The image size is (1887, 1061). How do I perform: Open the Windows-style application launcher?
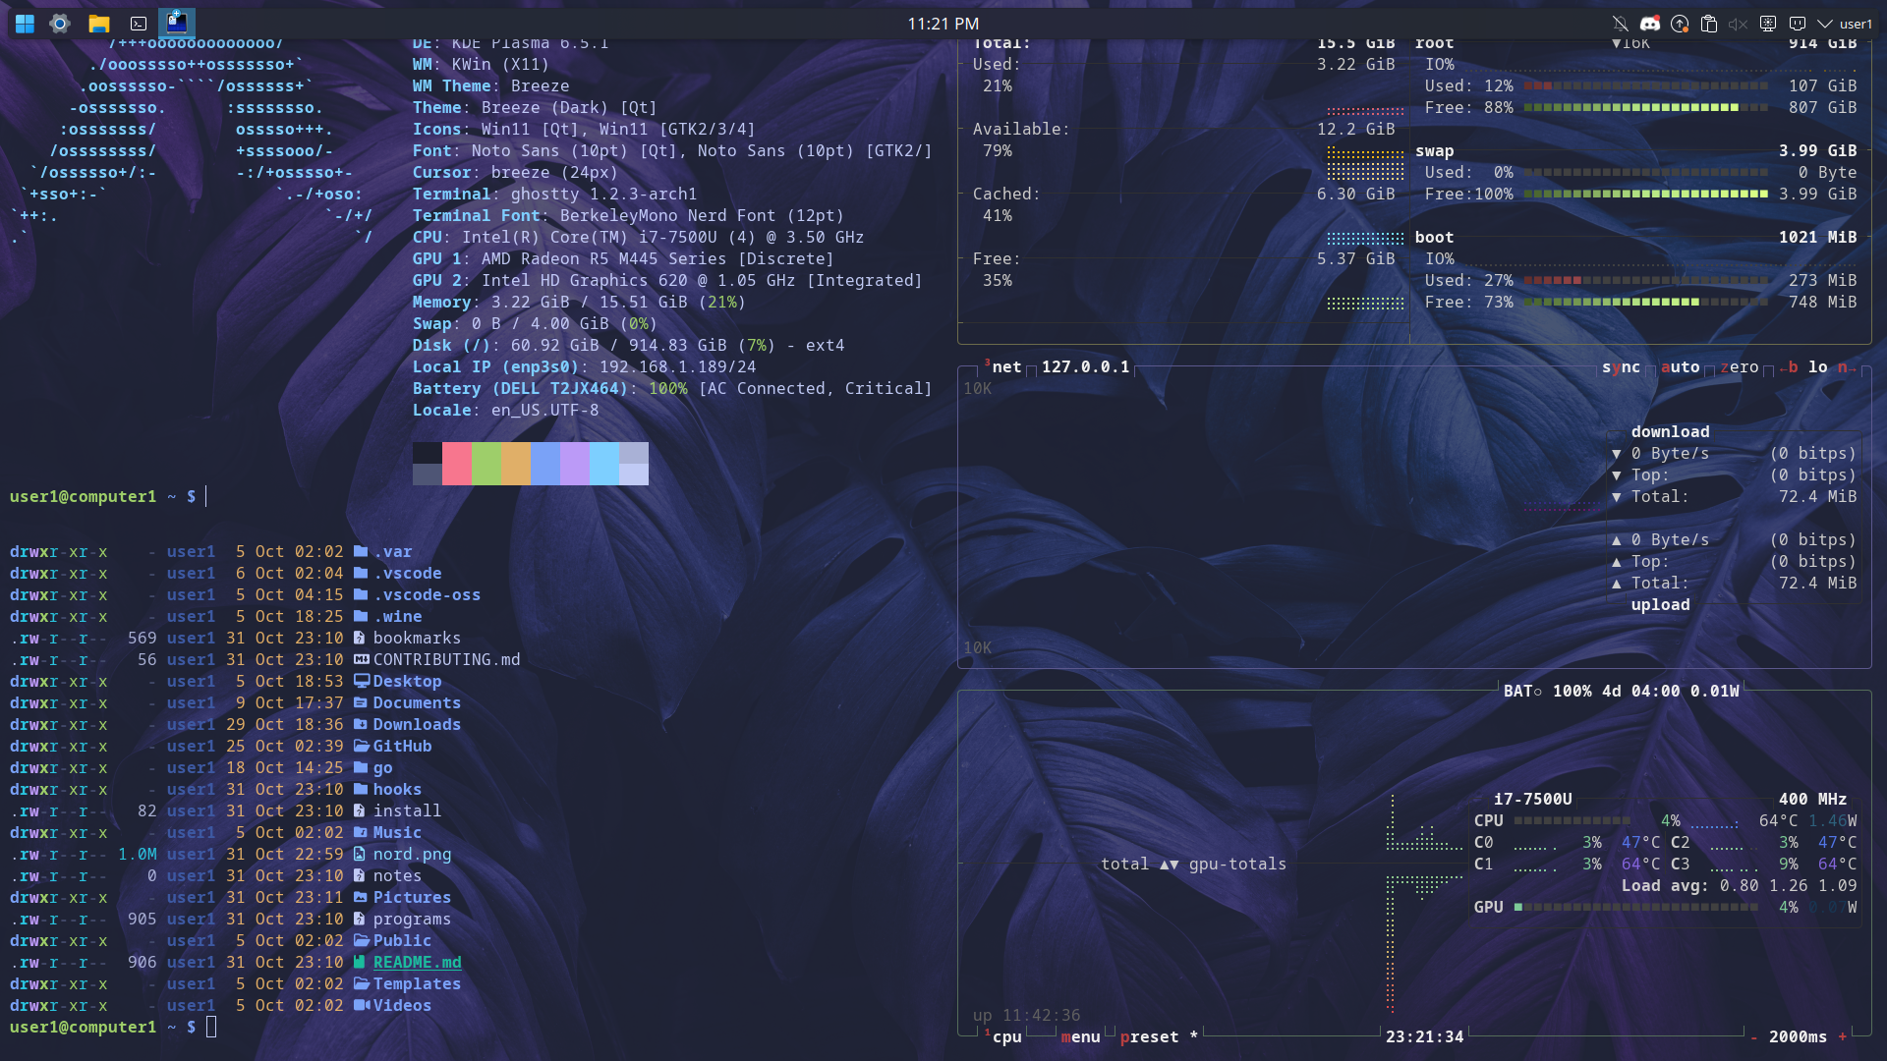point(25,24)
